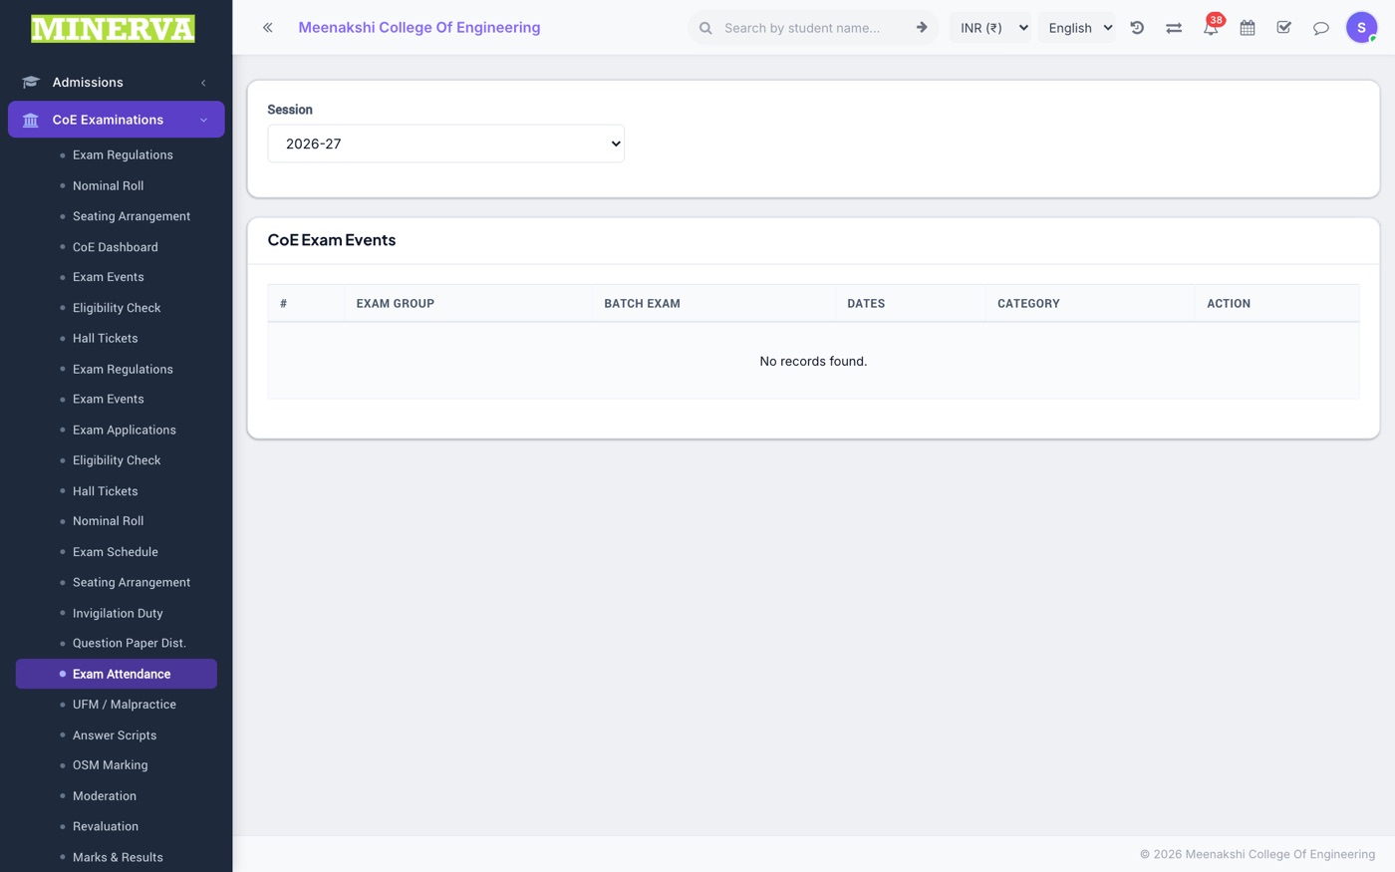Click the CoE Exam Events heading

click(332, 240)
